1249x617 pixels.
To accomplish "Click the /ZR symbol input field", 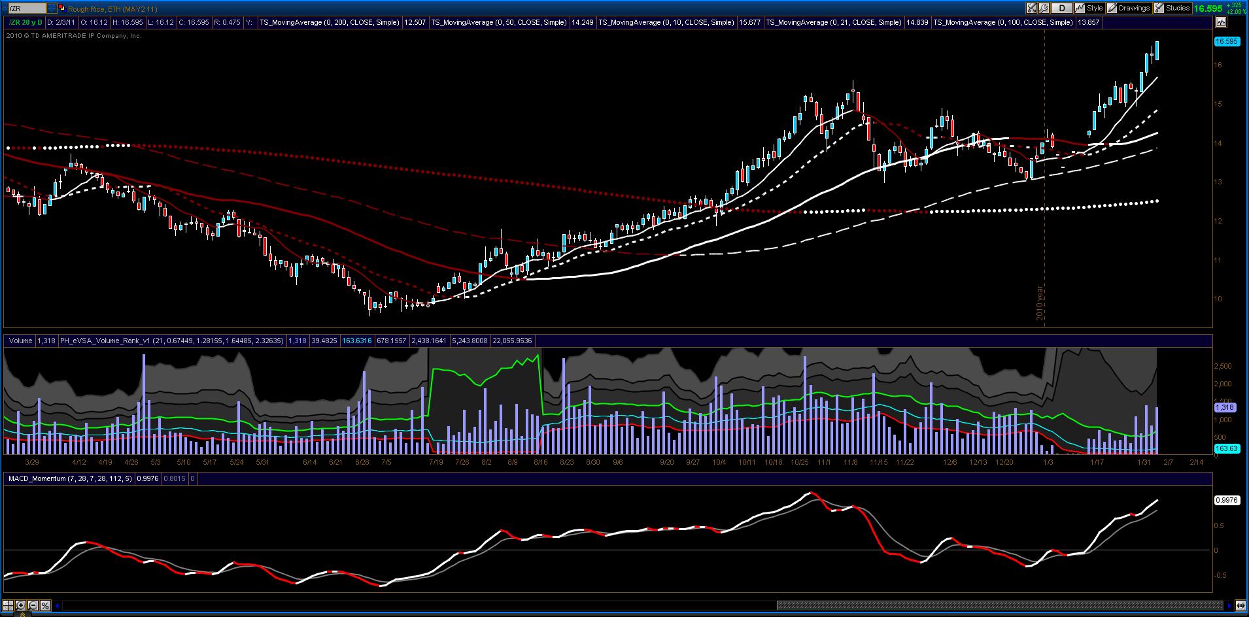I will 27,8.
